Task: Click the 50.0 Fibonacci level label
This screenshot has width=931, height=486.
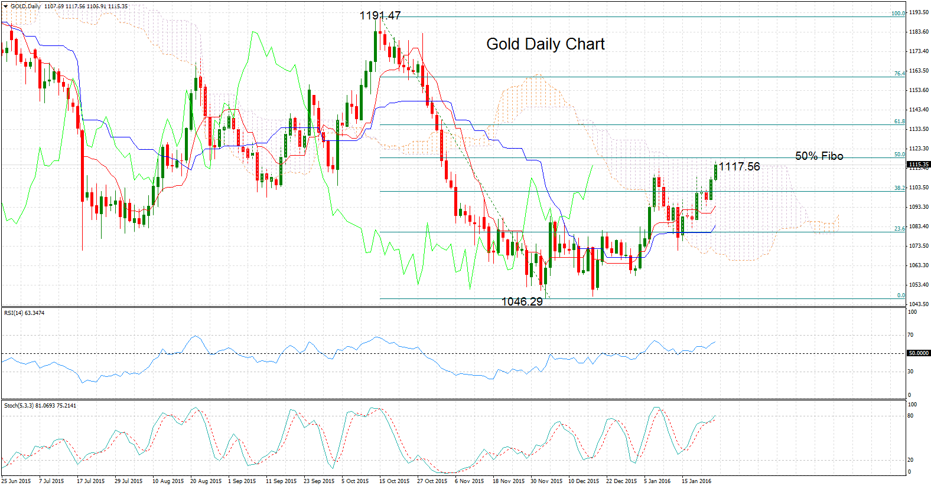Action: (899, 155)
